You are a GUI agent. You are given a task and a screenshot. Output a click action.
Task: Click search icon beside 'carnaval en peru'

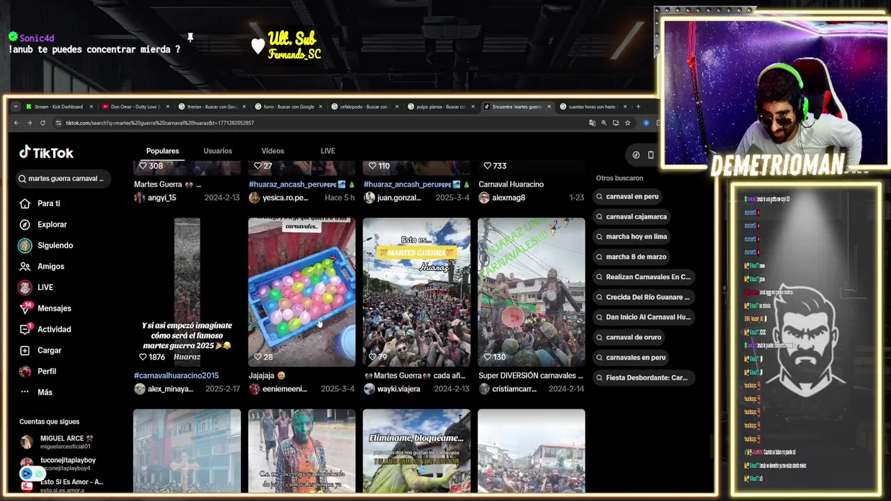coord(599,196)
